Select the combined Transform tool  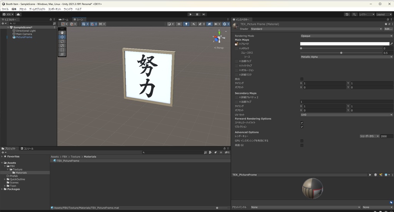click(x=62, y=54)
